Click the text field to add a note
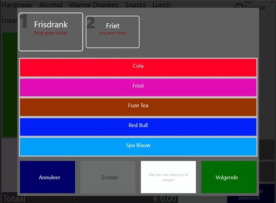This screenshot has width=276, height=203. pos(168,177)
